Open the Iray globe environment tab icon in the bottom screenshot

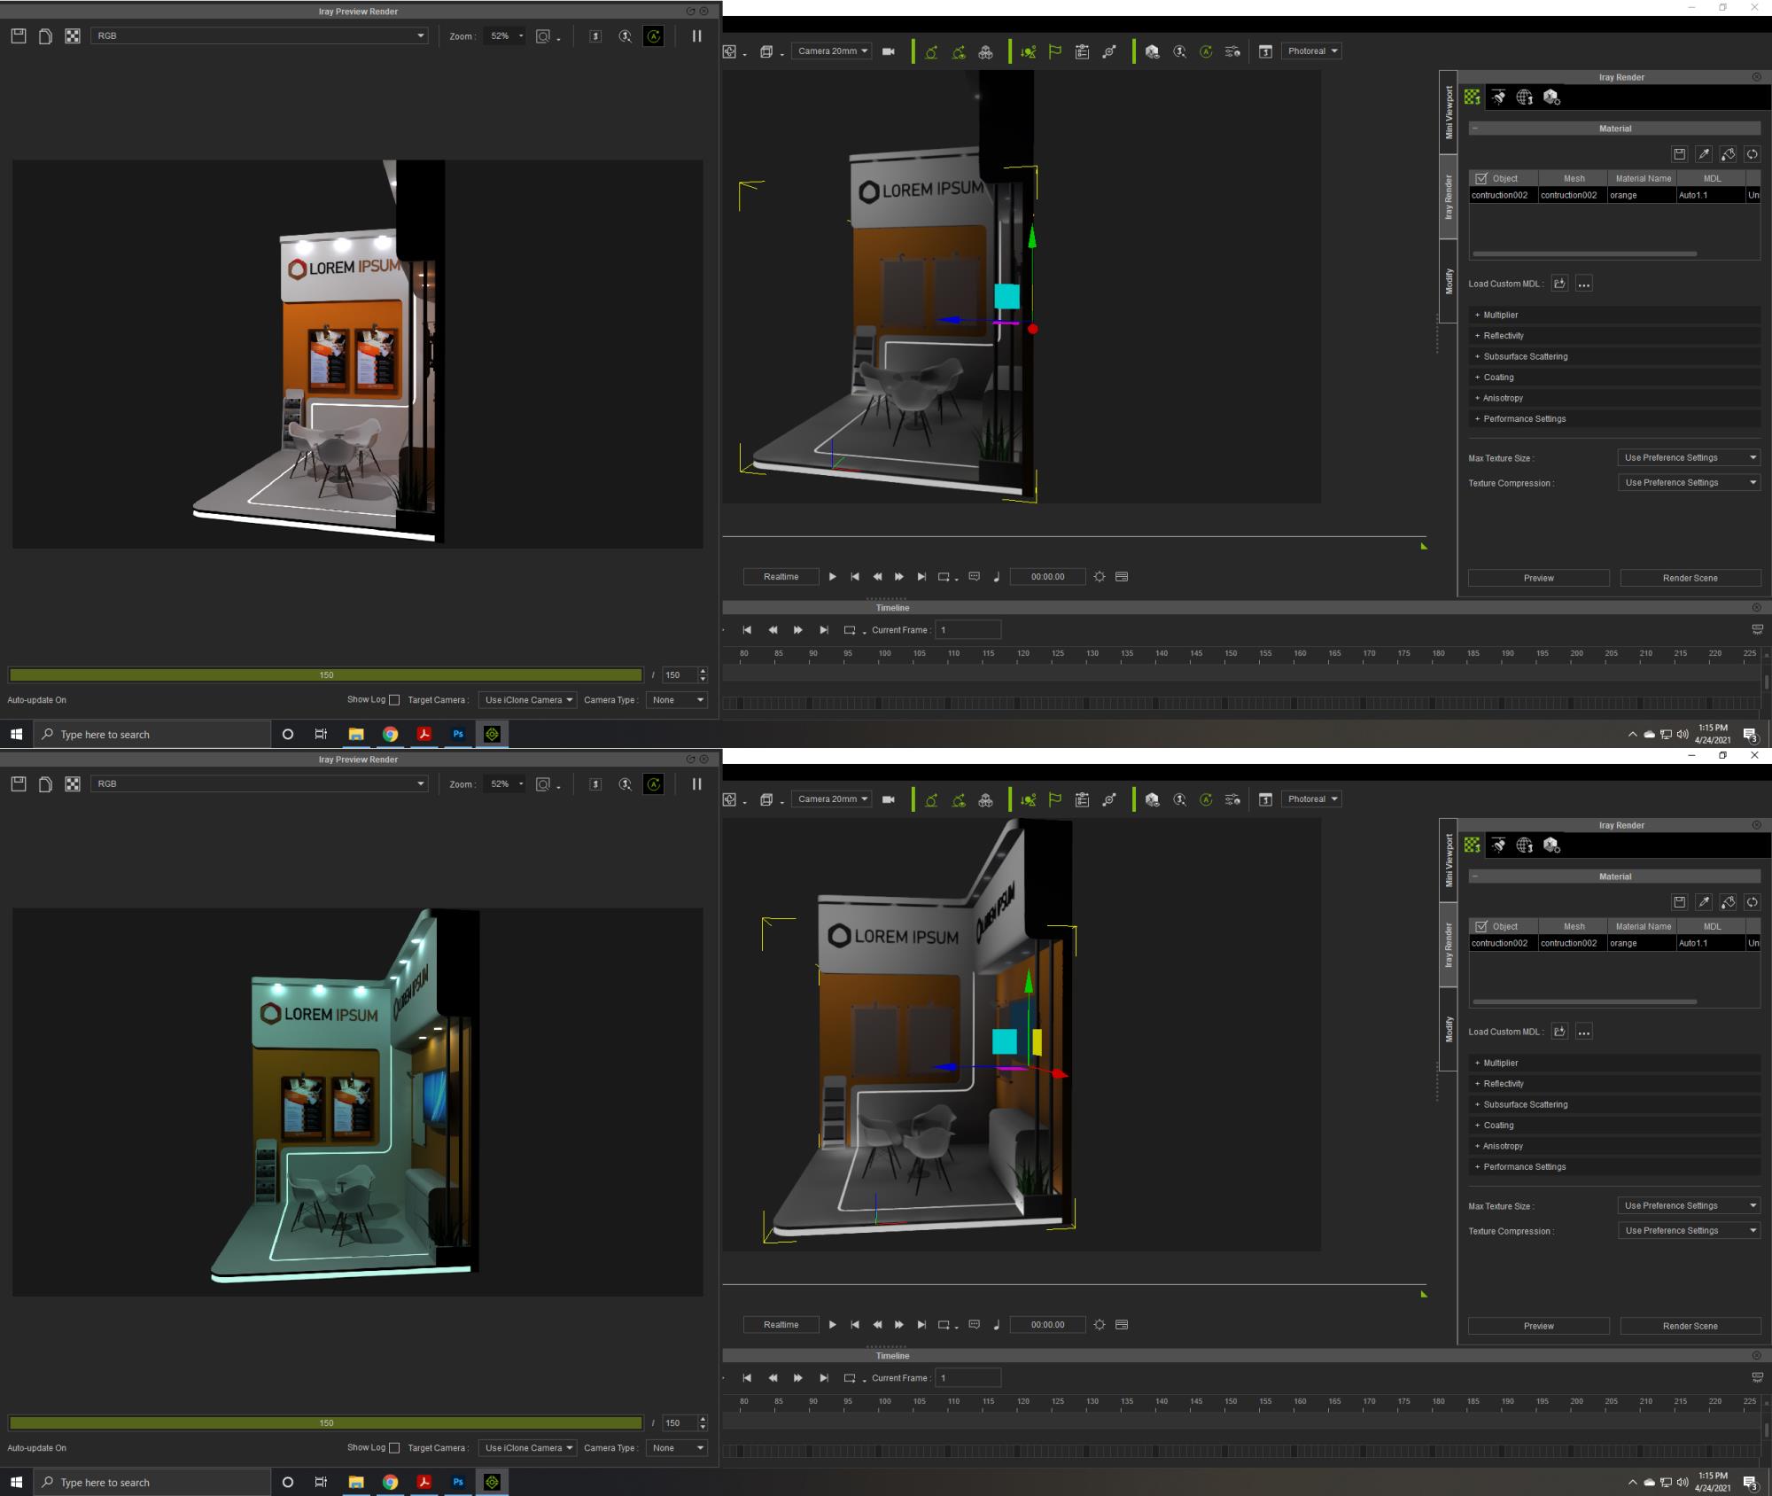pyautogui.click(x=1525, y=845)
